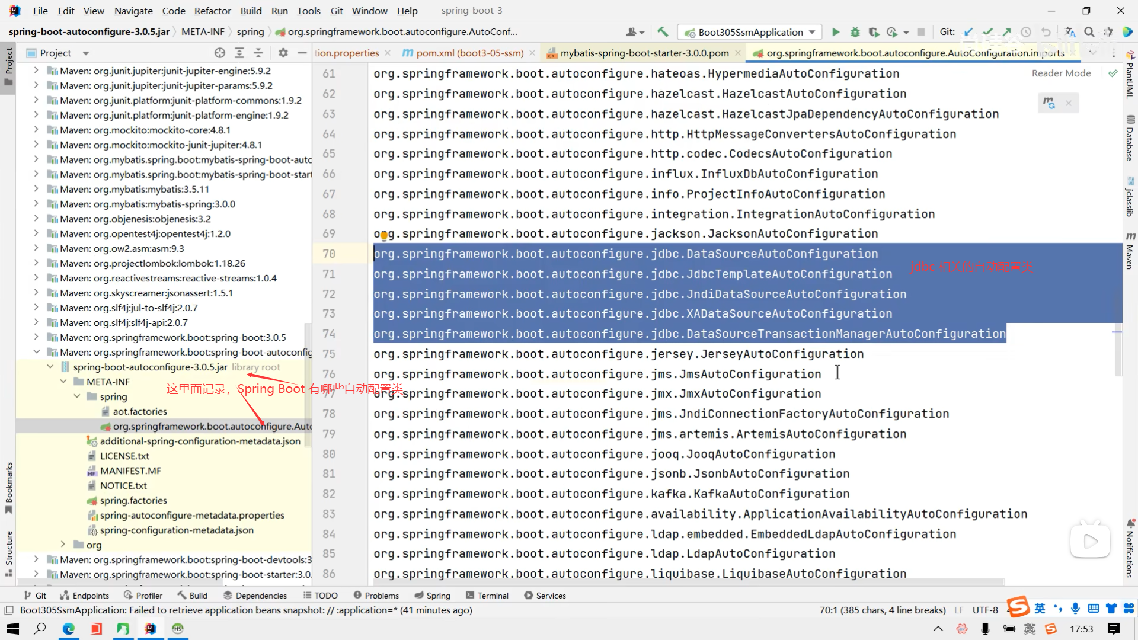
Task: Collapse all in Project panel
Action: [258, 53]
